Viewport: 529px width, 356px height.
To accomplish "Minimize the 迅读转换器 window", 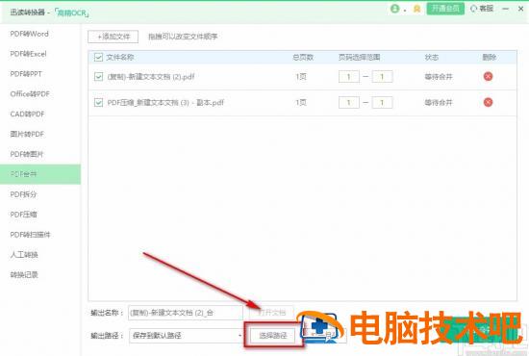I will pyautogui.click(x=505, y=9).
